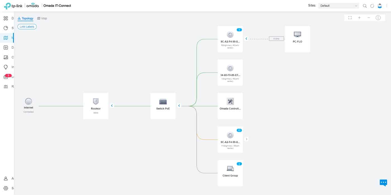
Task: Select the Topology tab
Action: pyautogui.click(x=25, y=18)
